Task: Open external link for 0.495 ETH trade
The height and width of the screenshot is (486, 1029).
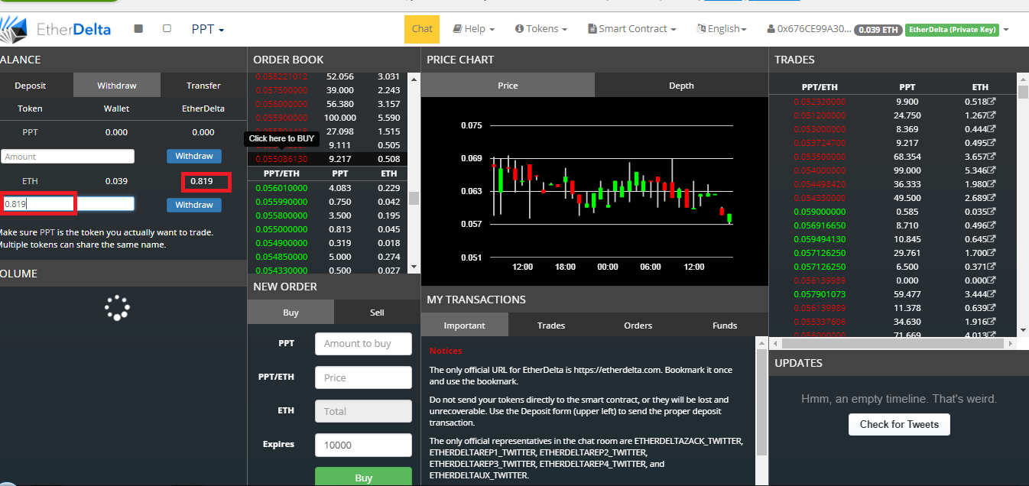Action: click(x=992, y=143)
